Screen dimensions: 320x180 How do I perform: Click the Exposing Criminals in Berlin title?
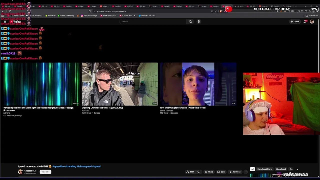coord(102,108)
